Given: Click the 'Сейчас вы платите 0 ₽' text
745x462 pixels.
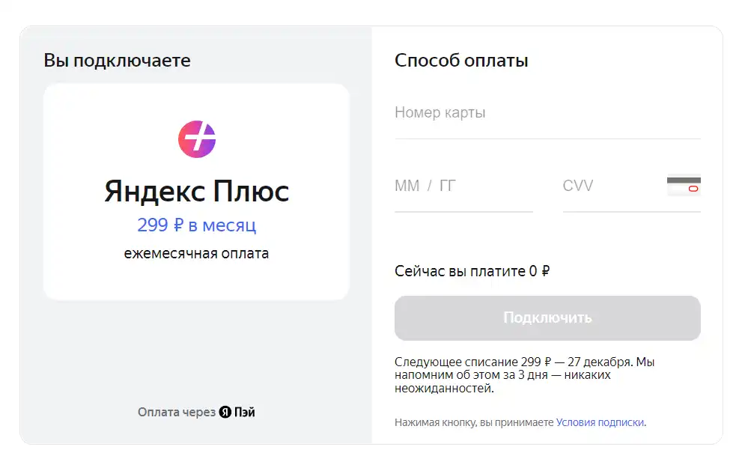Looking at the screenshot, I should 472,271.
